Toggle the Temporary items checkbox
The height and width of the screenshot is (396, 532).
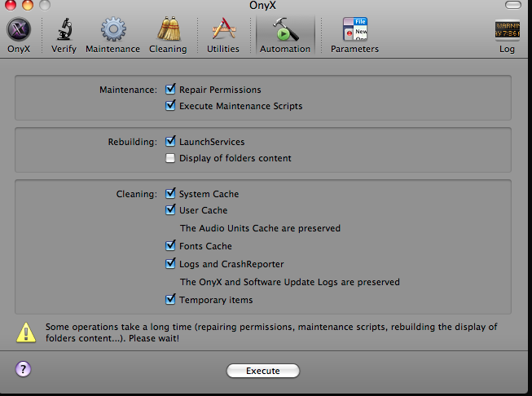[x=170, y=300]
